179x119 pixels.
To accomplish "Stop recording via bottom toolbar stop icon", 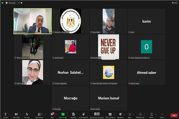I will pos(98,114).
